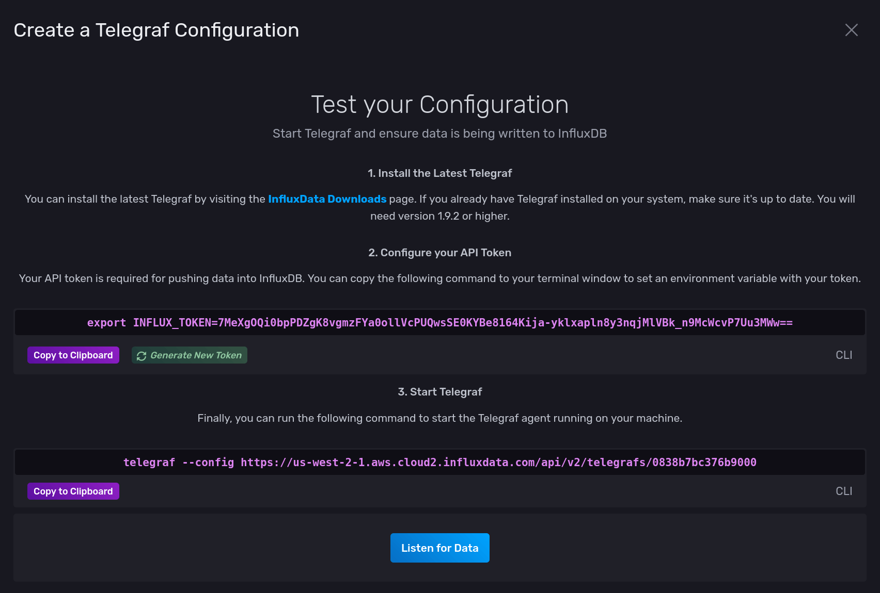Click the CLI label next to telegraf command

(844, 491)
